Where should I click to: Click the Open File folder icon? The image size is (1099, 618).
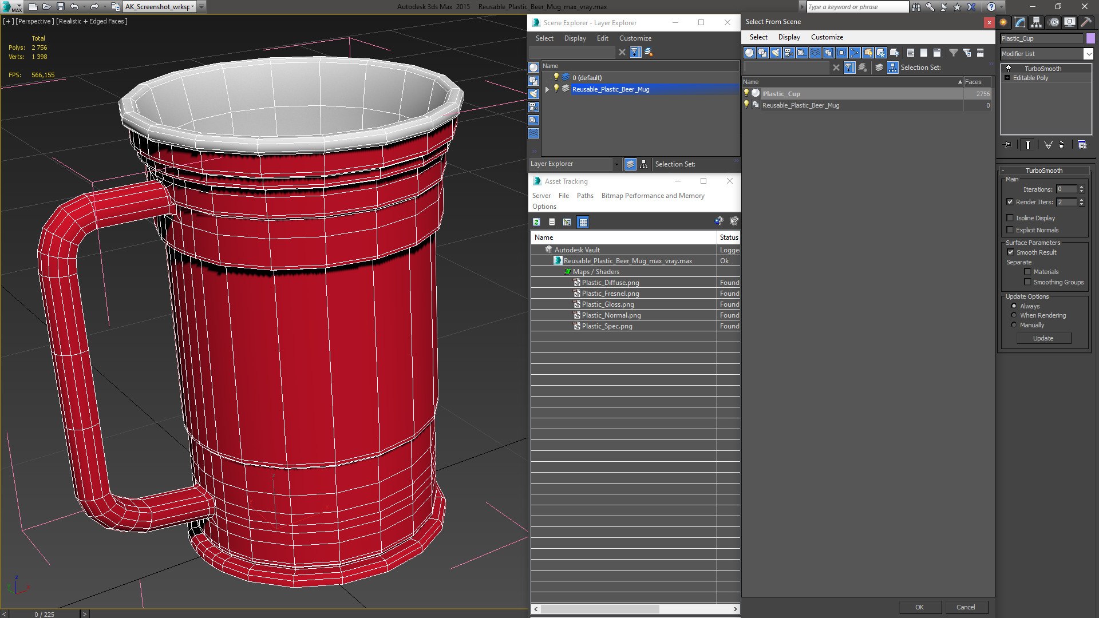pyautogui.click(x=46, y=7)
